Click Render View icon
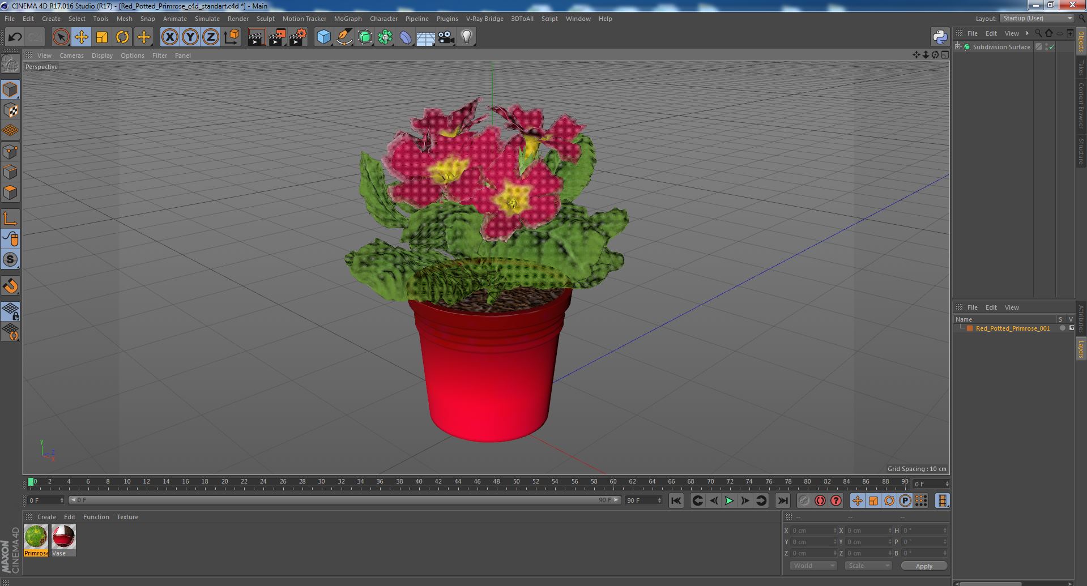This screenshot has height=586, width=1087. [256, 37]
